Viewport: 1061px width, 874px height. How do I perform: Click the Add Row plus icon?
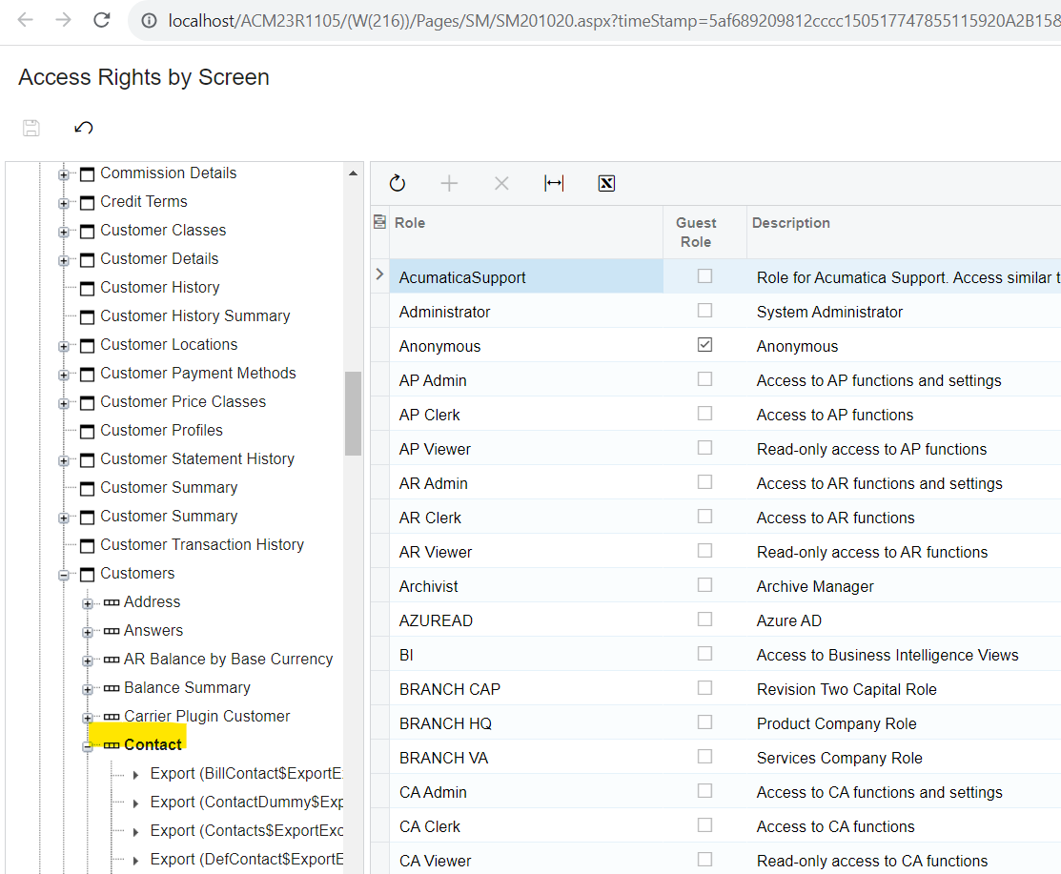pos(449,183)
